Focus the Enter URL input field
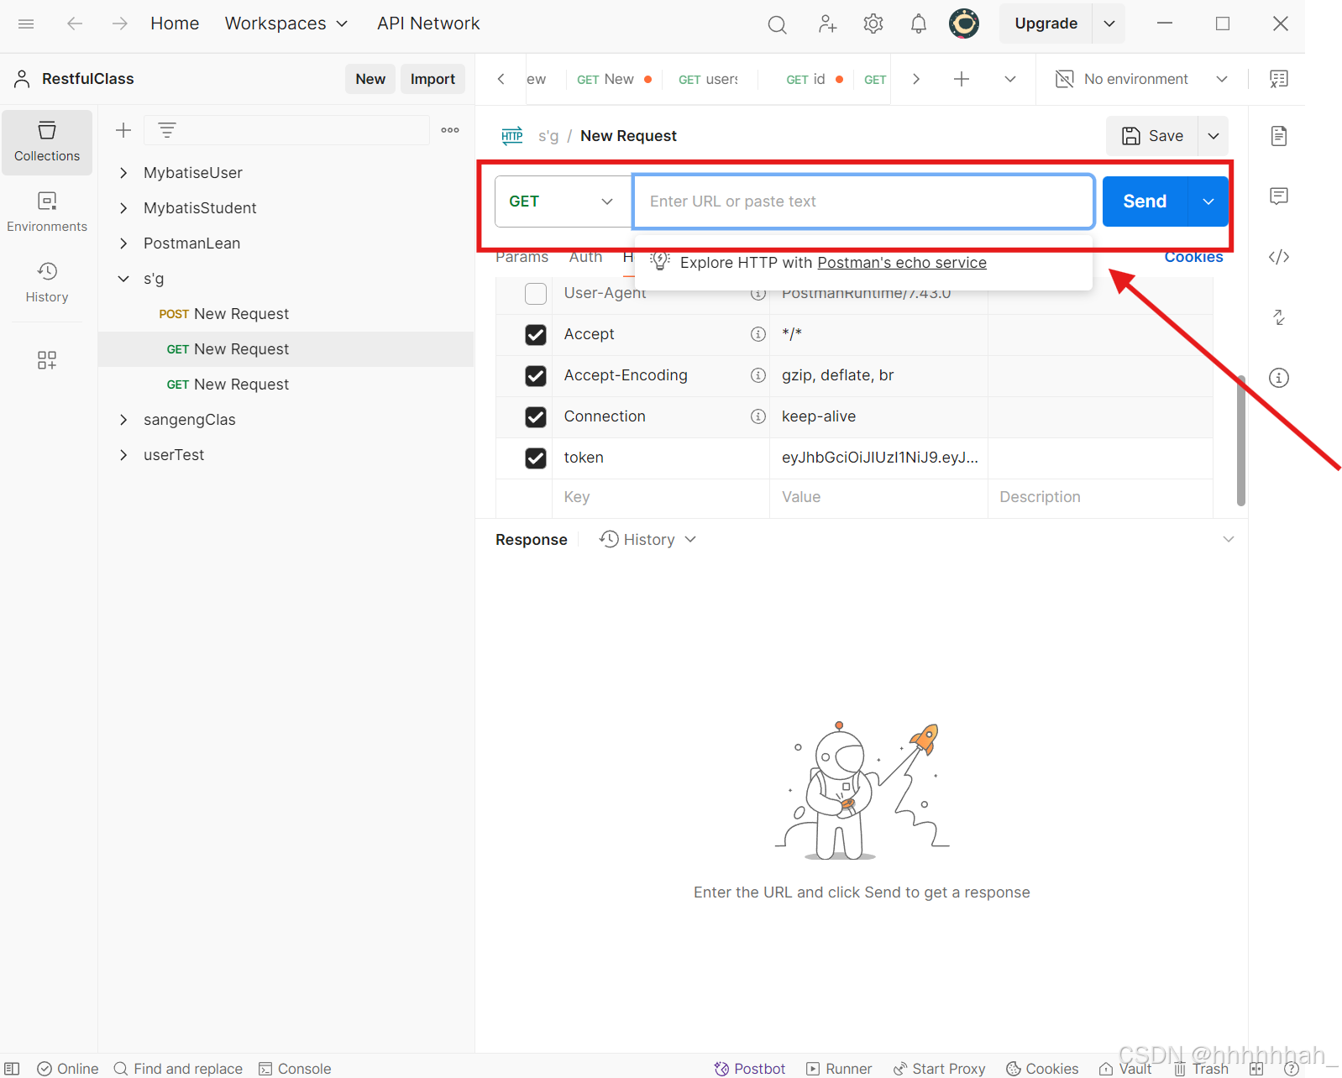 863,201
